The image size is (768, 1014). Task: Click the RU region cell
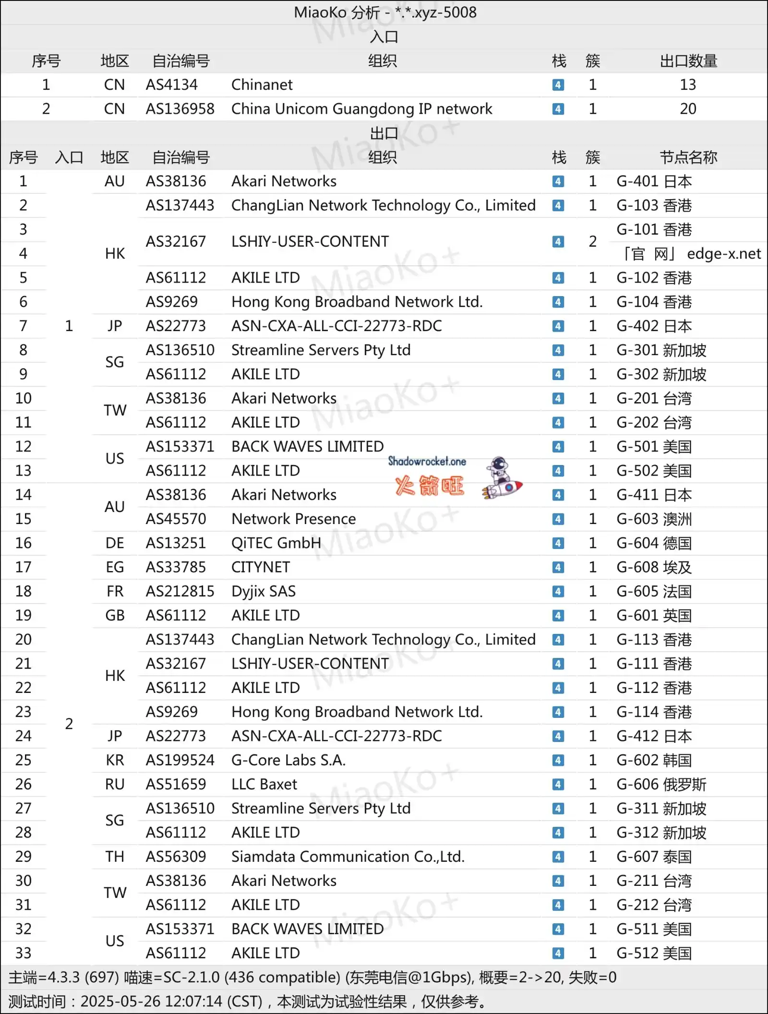point(115,784)
